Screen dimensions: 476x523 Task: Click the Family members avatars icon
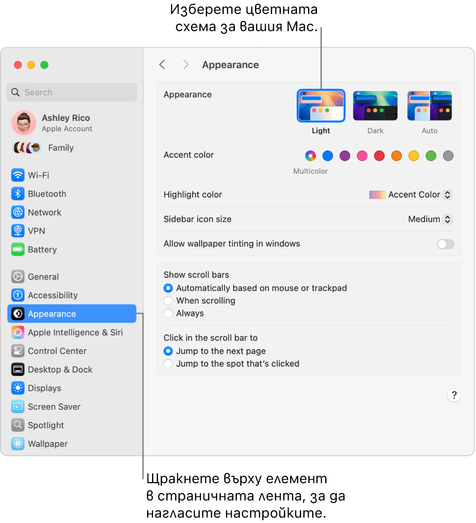(27, 147)
